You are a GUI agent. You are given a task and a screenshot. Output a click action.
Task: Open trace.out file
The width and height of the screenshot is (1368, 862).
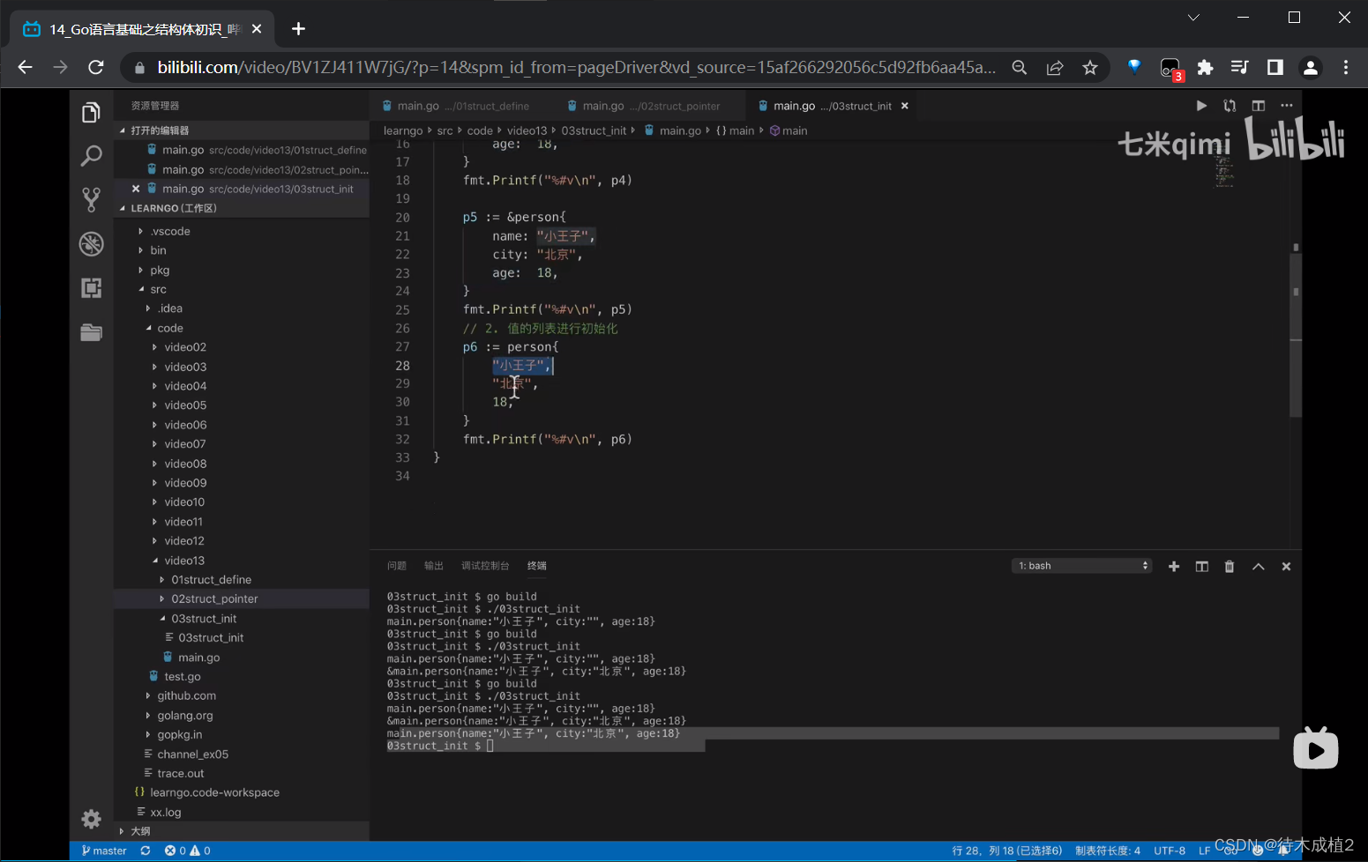pyautogui.click(x=180, y=774)
